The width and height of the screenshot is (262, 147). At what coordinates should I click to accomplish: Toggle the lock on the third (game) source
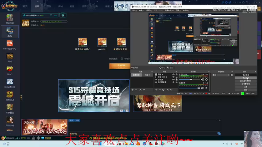click(177, 80)
